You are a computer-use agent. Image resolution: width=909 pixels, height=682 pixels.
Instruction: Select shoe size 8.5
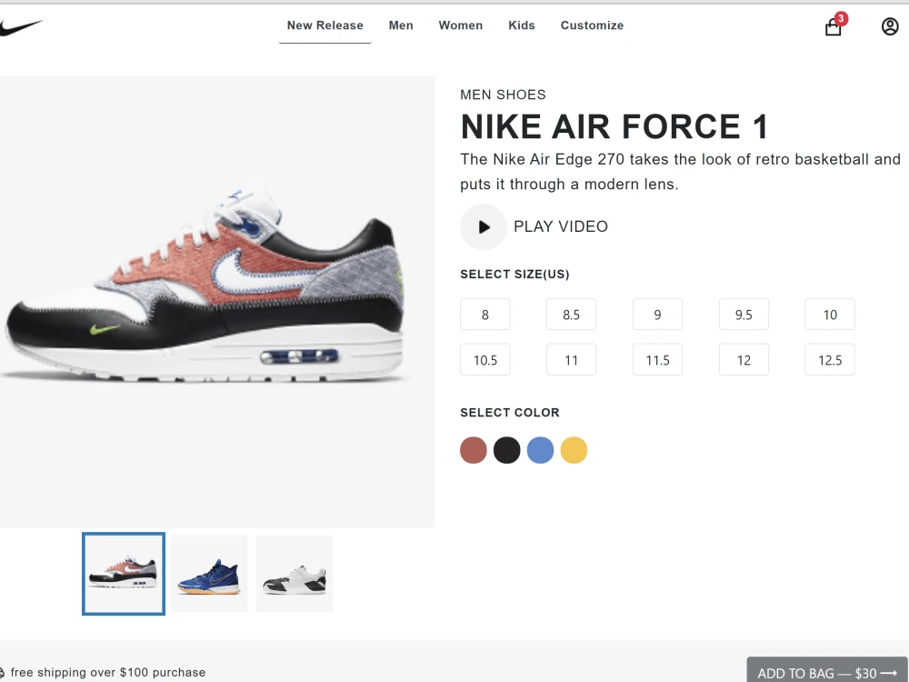click(x=571, y=315)
